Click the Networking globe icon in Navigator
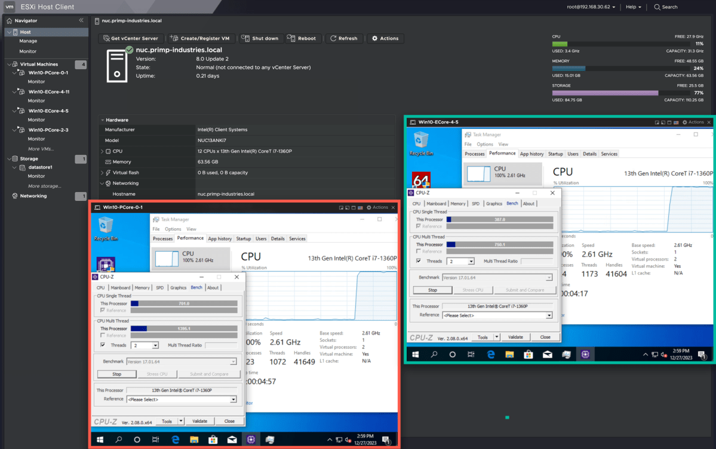This screenshot has height=449, width=716. click(14, 196)
